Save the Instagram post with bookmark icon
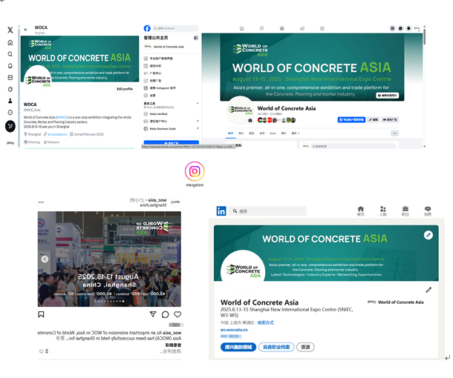The height and width of the screenshot is (378, 453). pyautogui.click(x=41, y=314)
